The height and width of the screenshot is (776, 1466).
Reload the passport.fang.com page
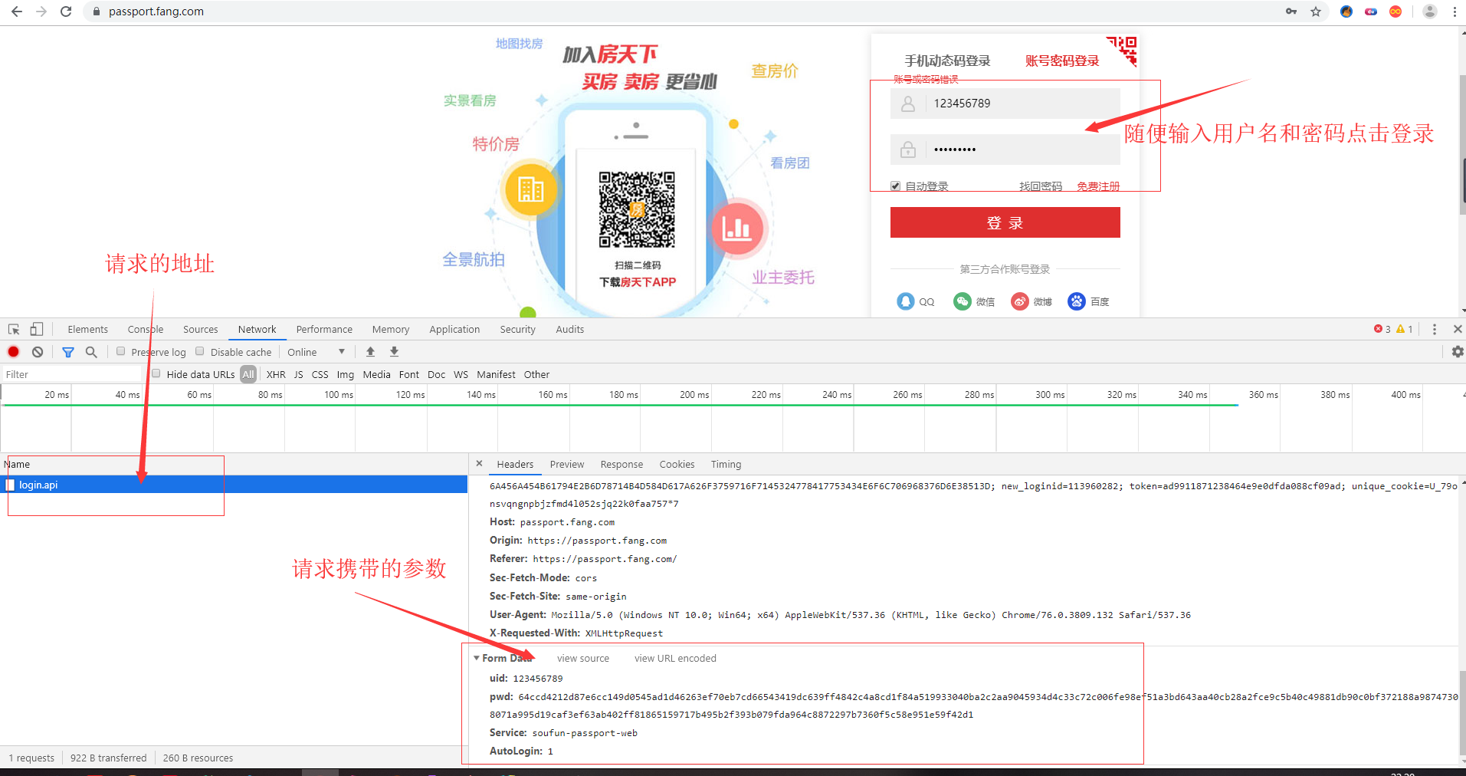point(66,12)
